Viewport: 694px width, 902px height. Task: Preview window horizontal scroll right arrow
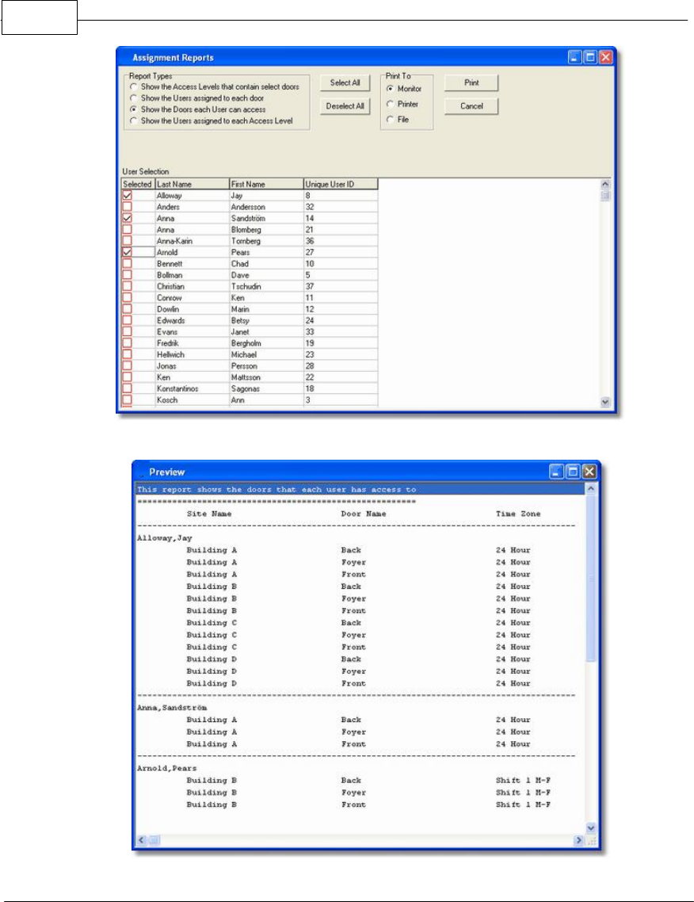tap(579, 840)
